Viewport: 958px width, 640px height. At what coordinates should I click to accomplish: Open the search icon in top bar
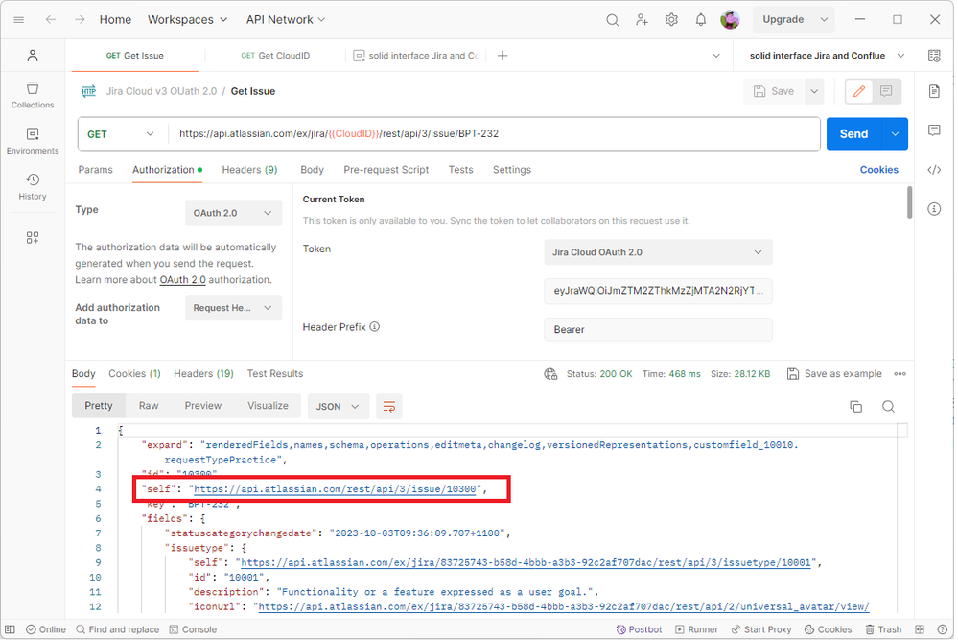pyautogui.click(x=612, y=19)
